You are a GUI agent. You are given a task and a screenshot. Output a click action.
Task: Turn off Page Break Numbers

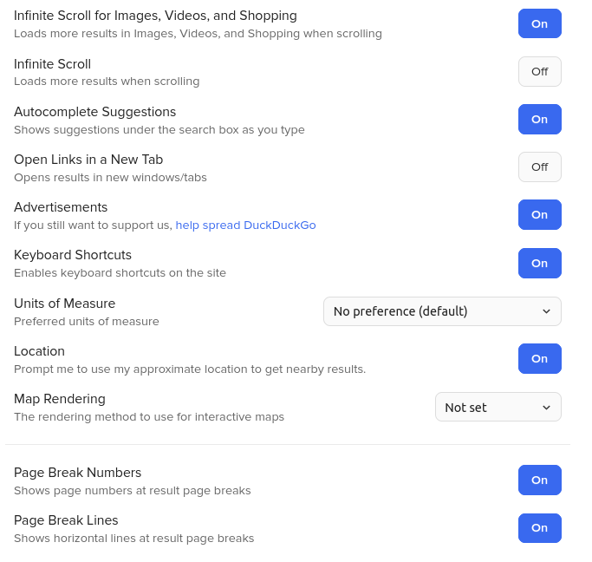pyautogui.click(x=539, y=480)
